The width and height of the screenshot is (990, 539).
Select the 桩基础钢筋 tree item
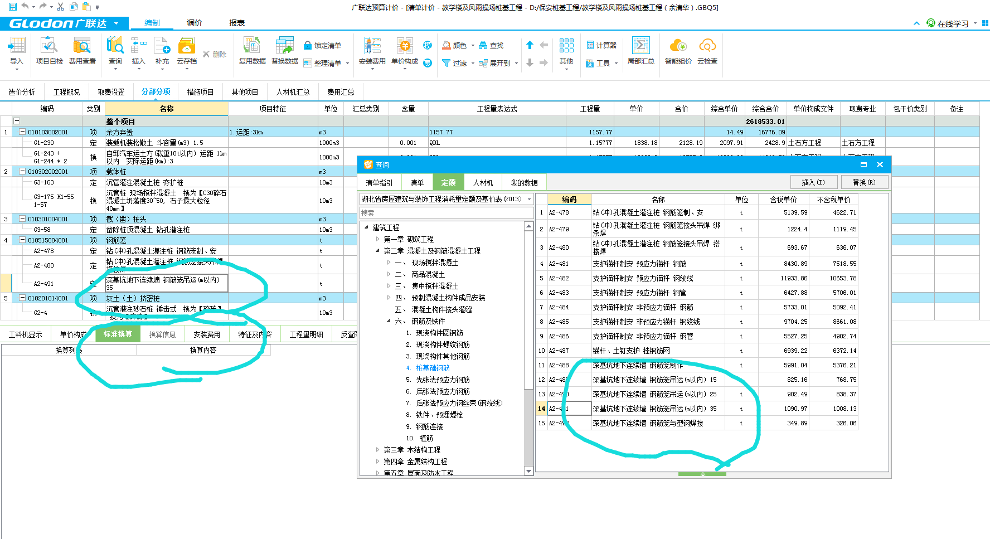pos(433,368)
